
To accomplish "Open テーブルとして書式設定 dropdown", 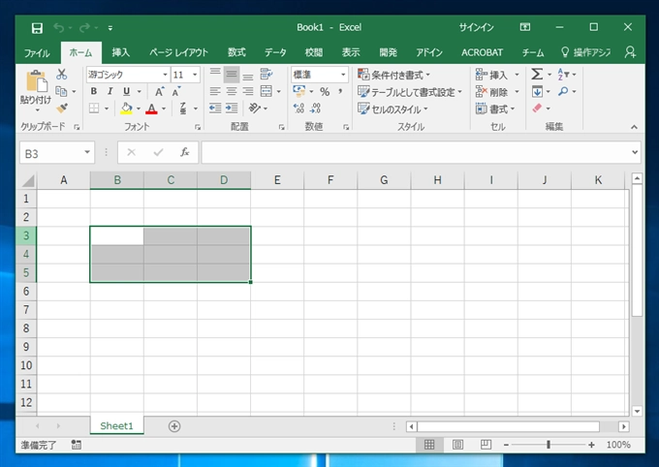I will click(x=410, y=92).
